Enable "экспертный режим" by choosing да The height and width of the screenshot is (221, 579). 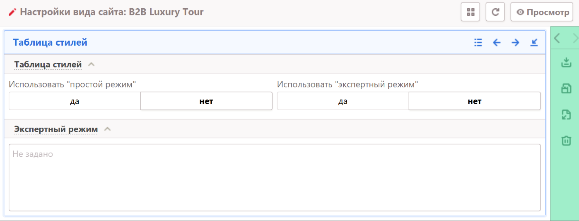[x=343, y=101]
